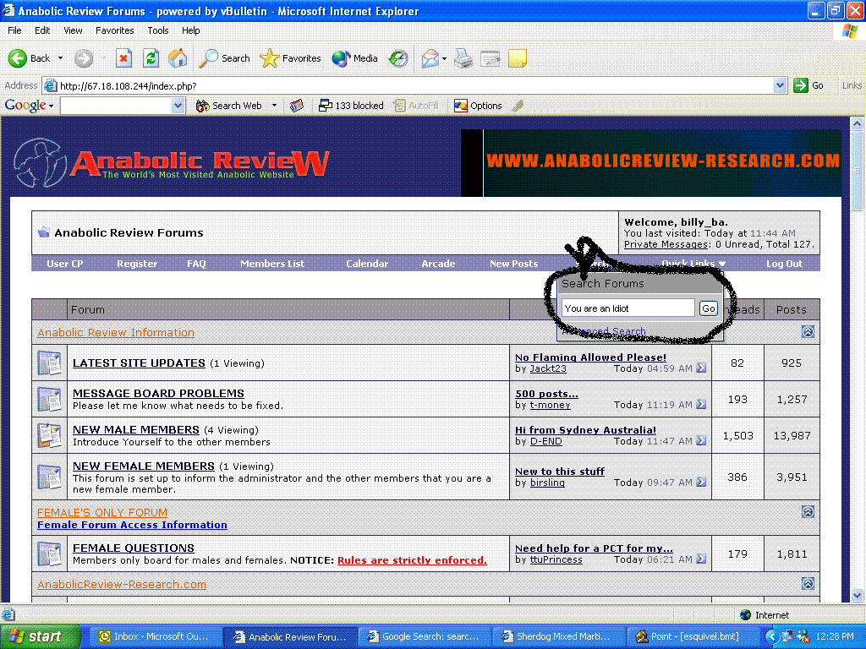Collapse the FEMALE'S ONLY FORUM category
866x649 pixels.
click(x=808, y=511)
